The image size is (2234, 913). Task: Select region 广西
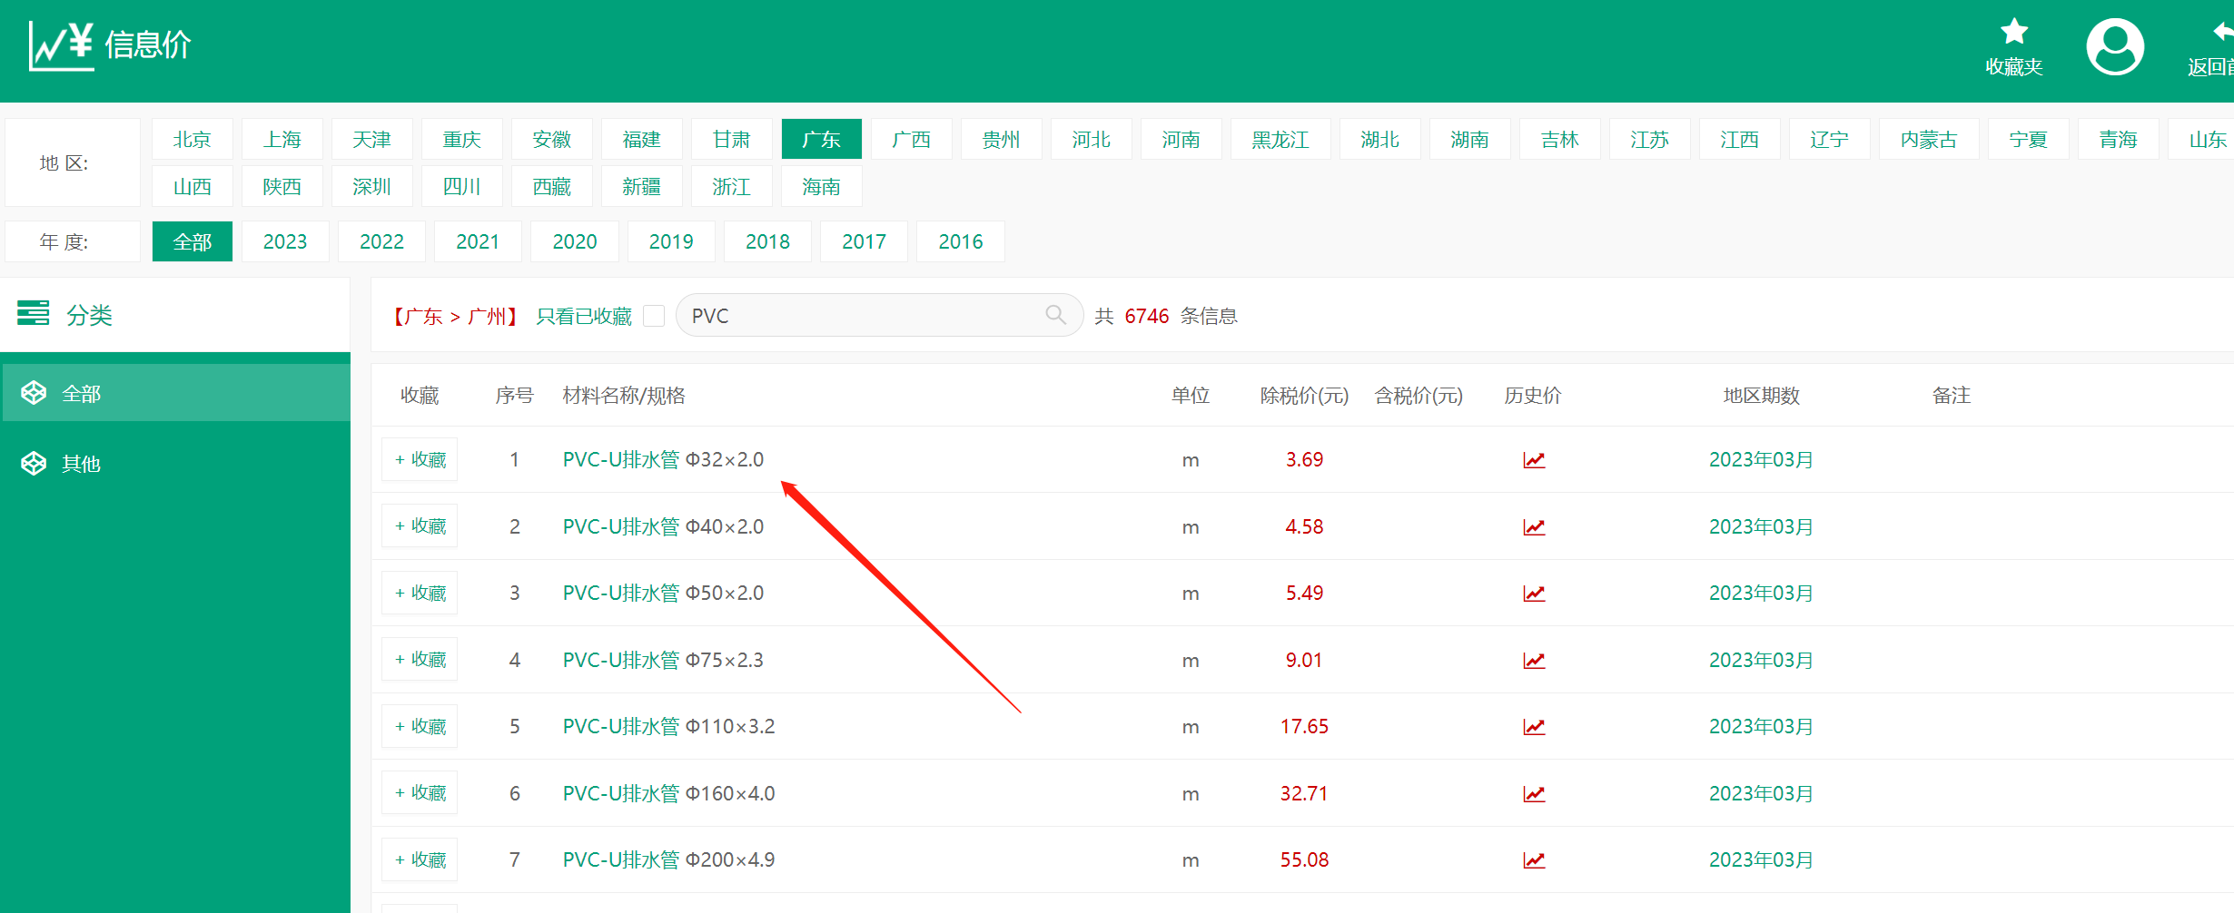click(x=912, y=139)
